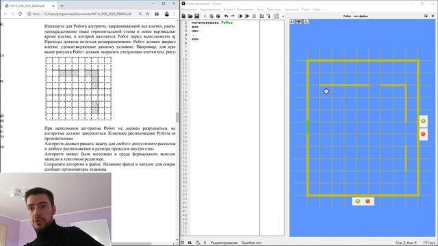
Task: Stop program execution with square icon
Action: 254,16
